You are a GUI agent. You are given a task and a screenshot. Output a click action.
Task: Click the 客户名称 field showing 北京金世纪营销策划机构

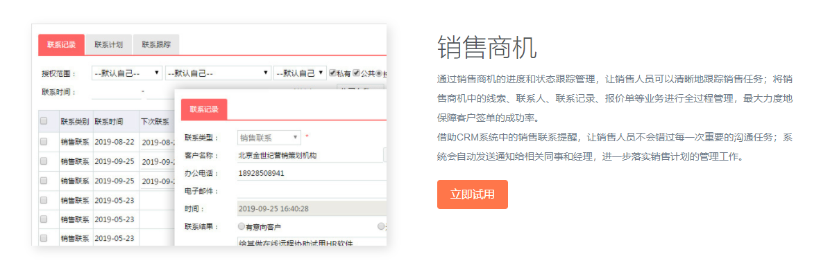click(x=310, y=156)
